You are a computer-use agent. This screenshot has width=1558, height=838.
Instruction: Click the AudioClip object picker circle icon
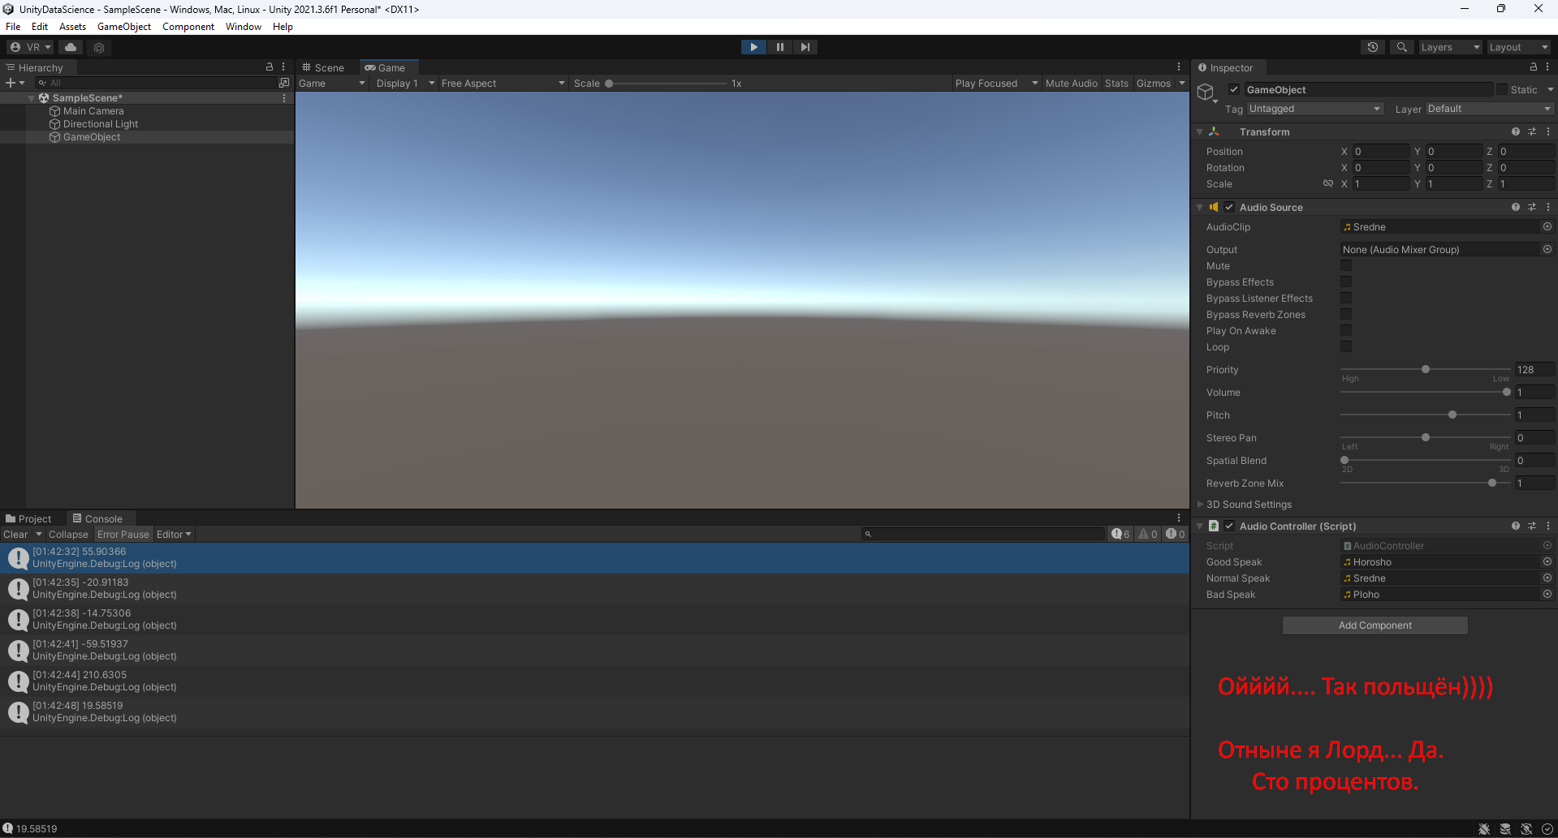1547,226
